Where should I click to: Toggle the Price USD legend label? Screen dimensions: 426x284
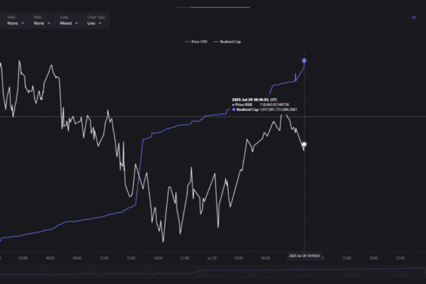(199, 42)
